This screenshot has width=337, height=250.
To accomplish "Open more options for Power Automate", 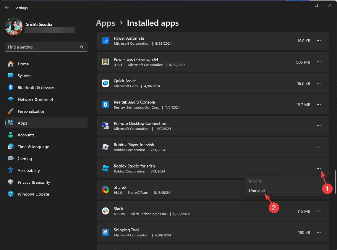I will tap(318, 41).
